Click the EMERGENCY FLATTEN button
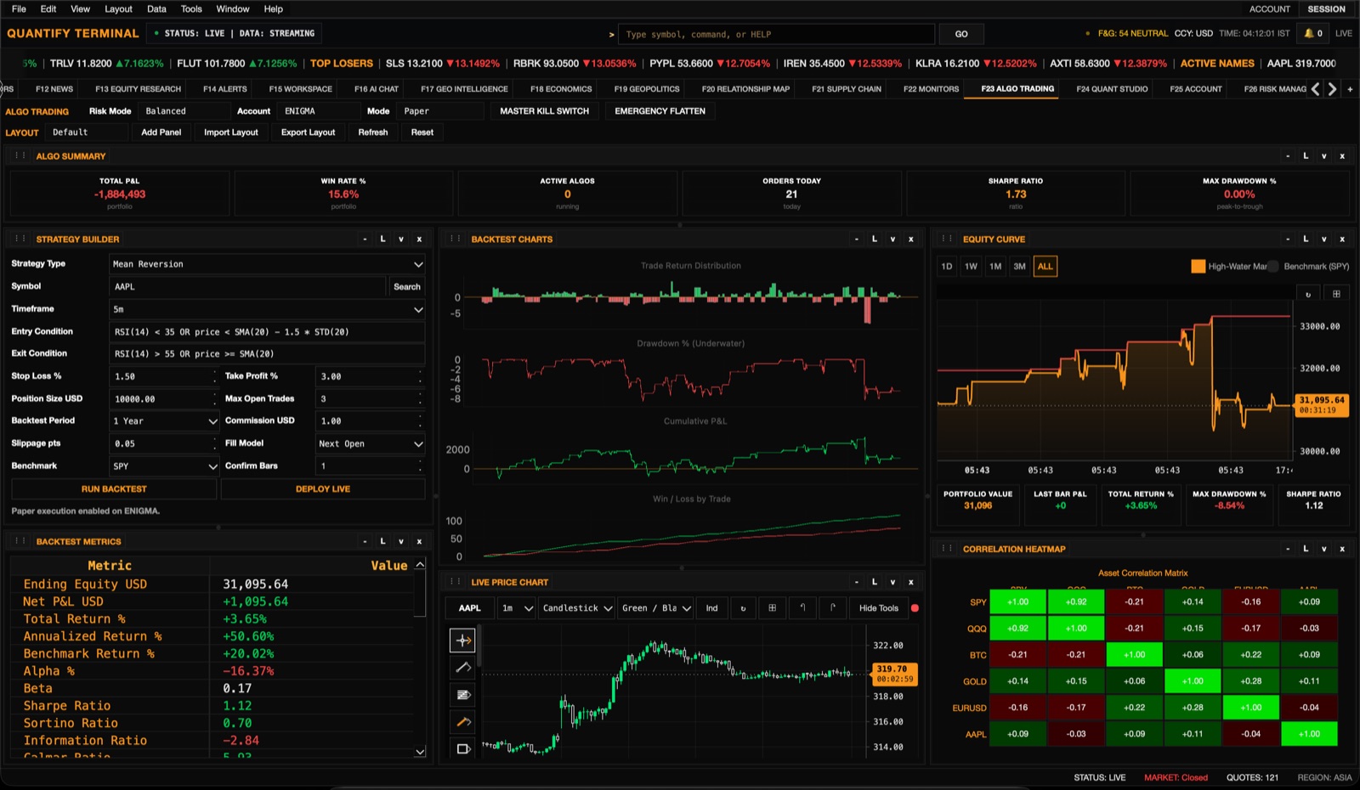 point(660,111)
